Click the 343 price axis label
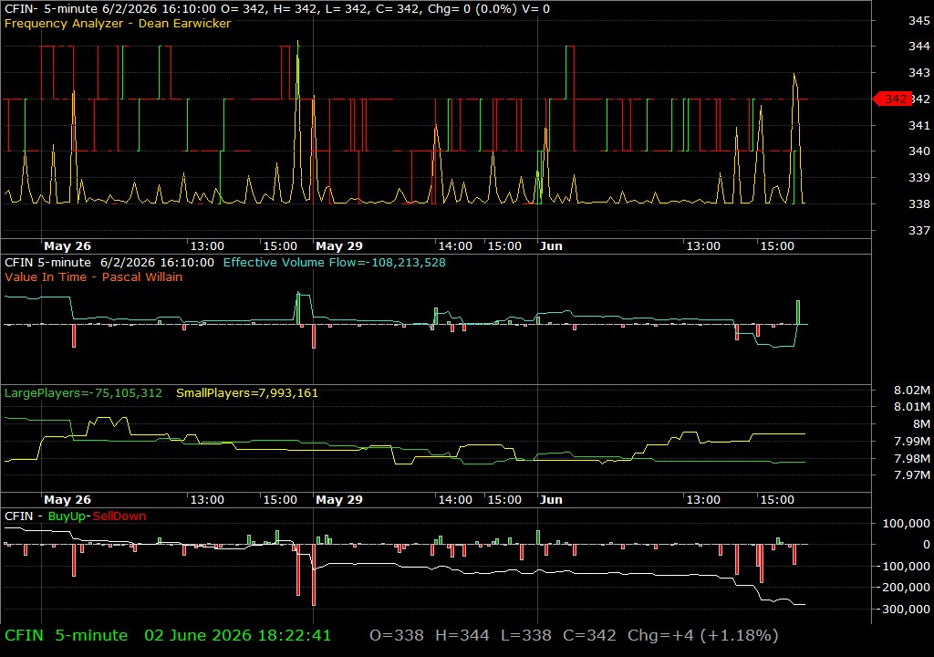 click(x=919, y=72)
